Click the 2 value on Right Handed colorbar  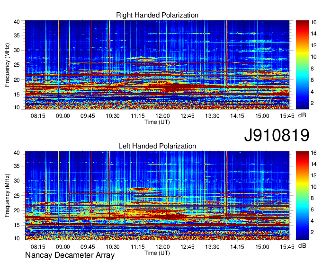pyautogui.click(x=313, y=103)
